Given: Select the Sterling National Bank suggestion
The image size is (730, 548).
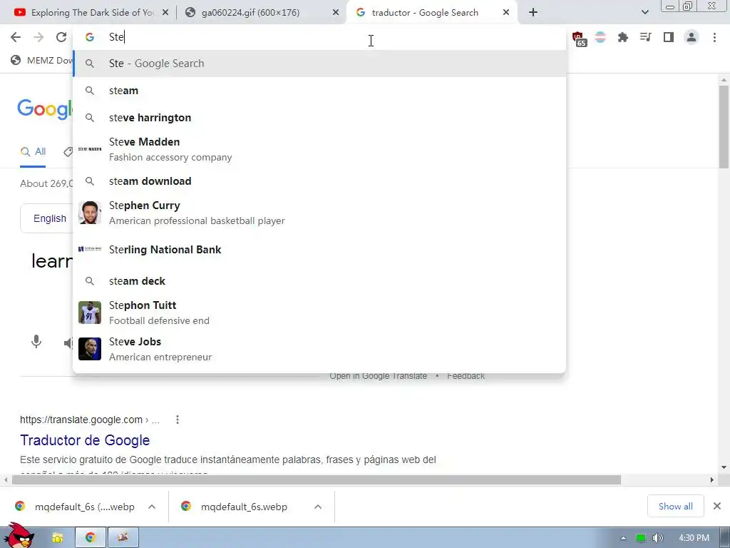Looking at the screenshot, I should (x=319, y=249).
